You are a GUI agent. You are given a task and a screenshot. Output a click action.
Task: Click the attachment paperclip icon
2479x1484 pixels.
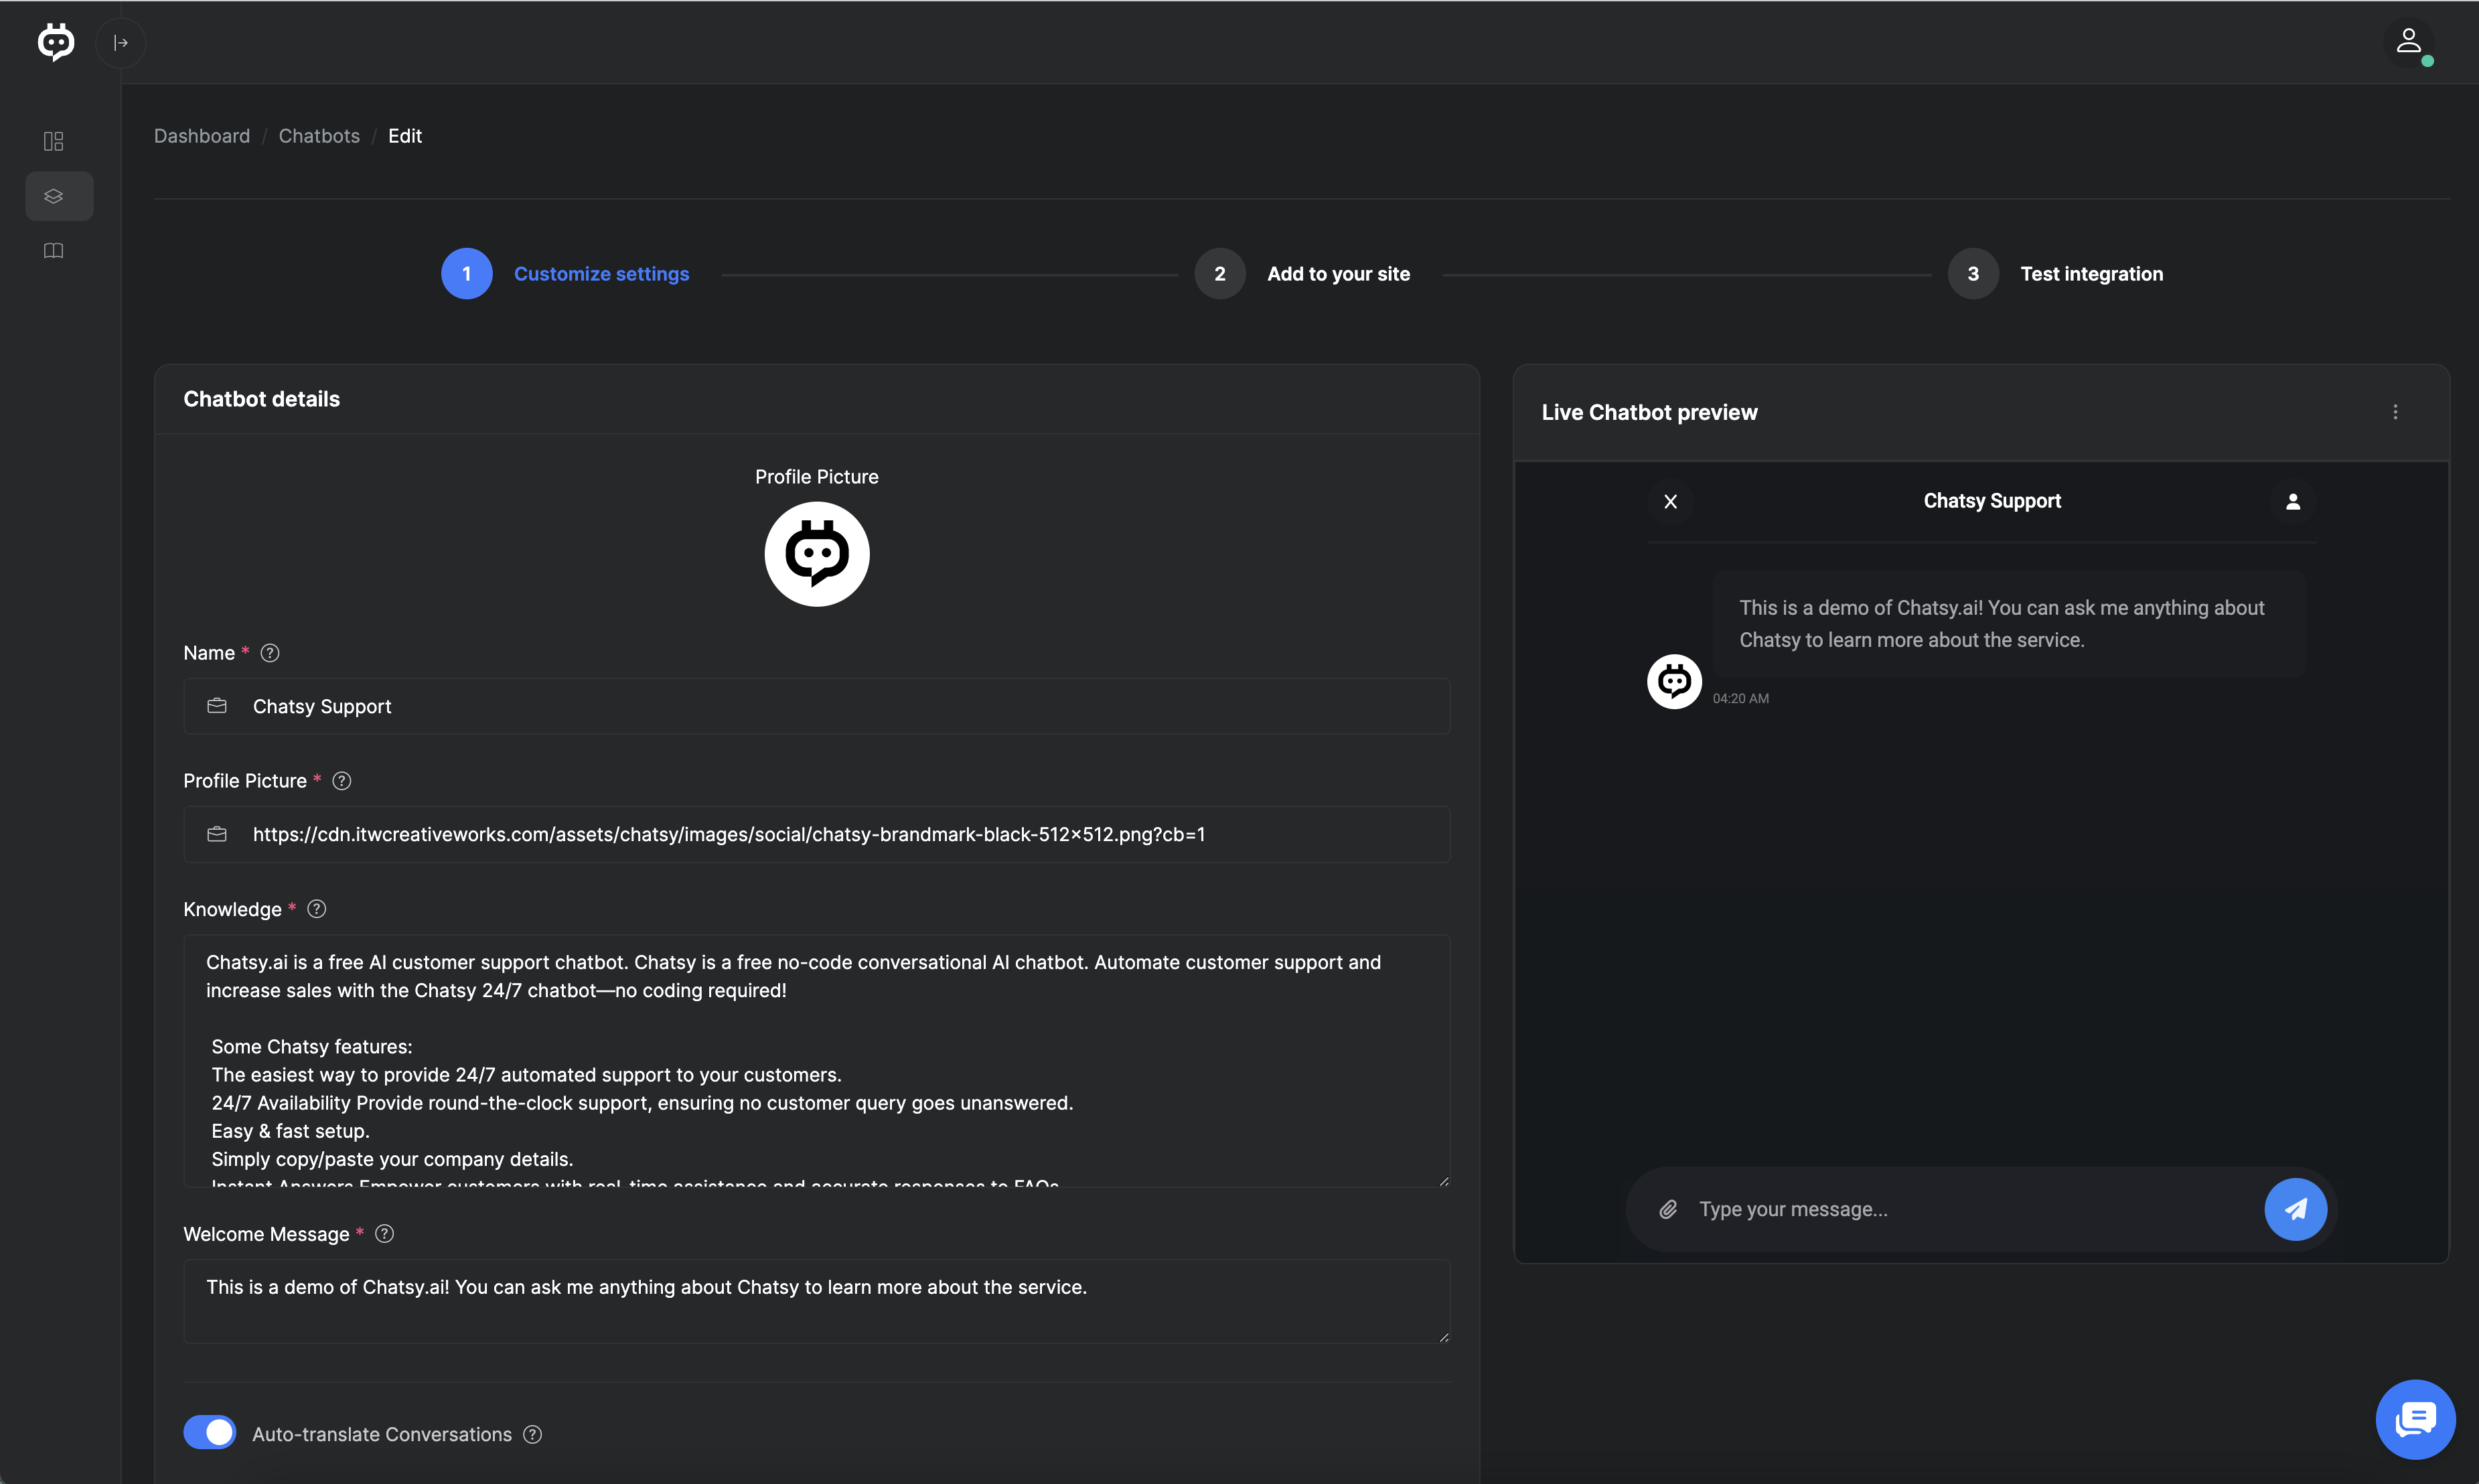pyautogui.click(x=1668, y=1210)
